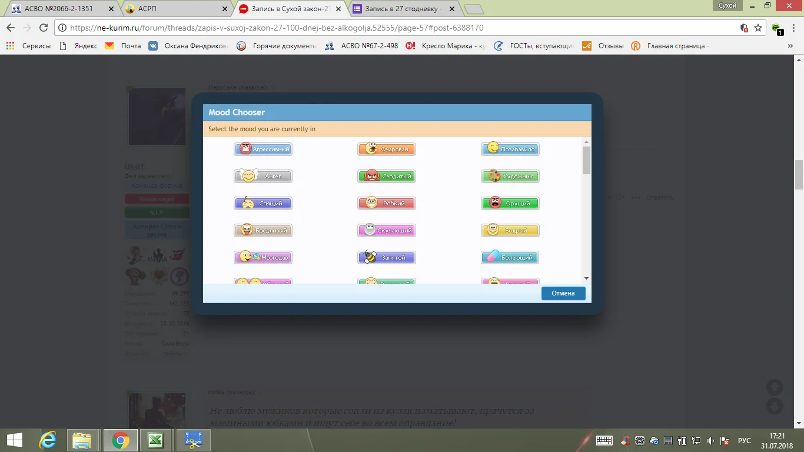The image size is (804, 452).
Task: Select the Позабавило mood badge
Action: [510, 149]
